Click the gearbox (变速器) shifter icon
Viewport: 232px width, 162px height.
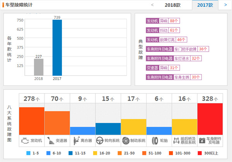pyautogui.click(x=50, y=140)
